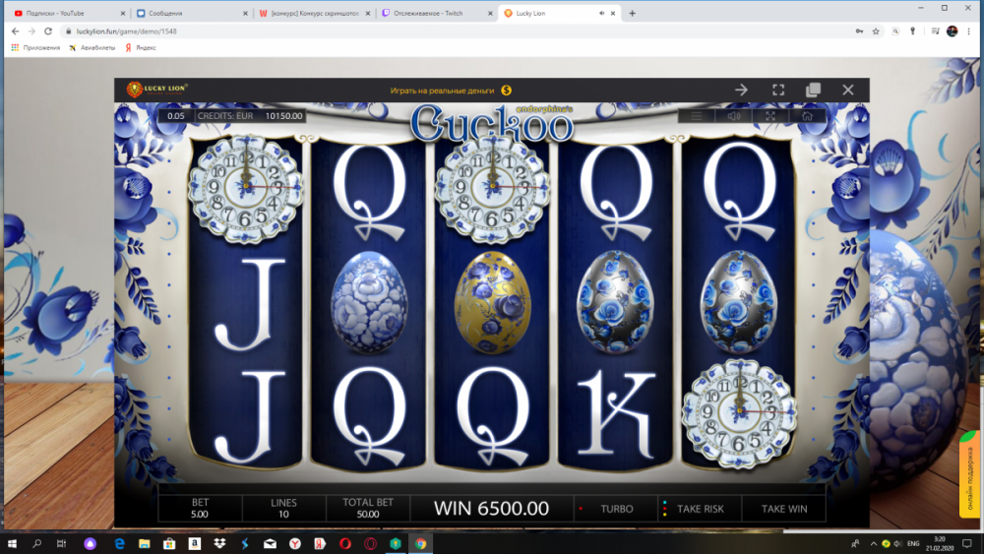Click TOTAL BET 50.00 display

(x=368, y=508)
